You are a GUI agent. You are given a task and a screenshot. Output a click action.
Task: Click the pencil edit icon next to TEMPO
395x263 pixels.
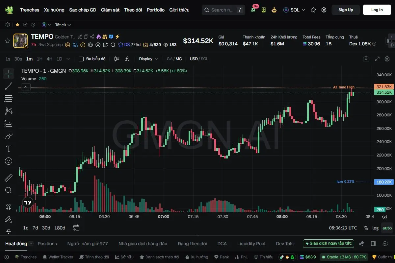point(80,37)
